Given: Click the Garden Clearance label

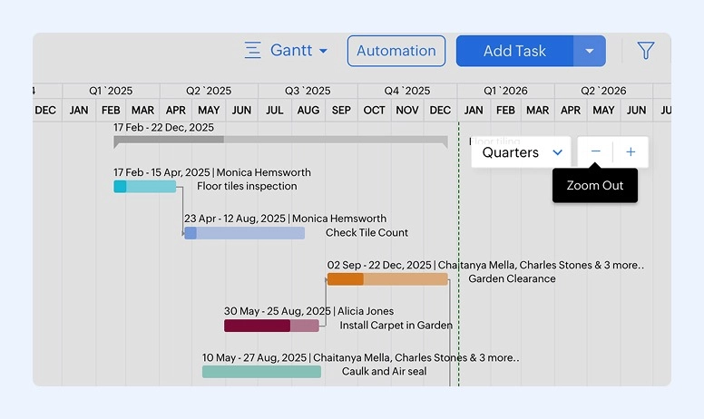Looking at the screenshot, I should coord(512,279).
